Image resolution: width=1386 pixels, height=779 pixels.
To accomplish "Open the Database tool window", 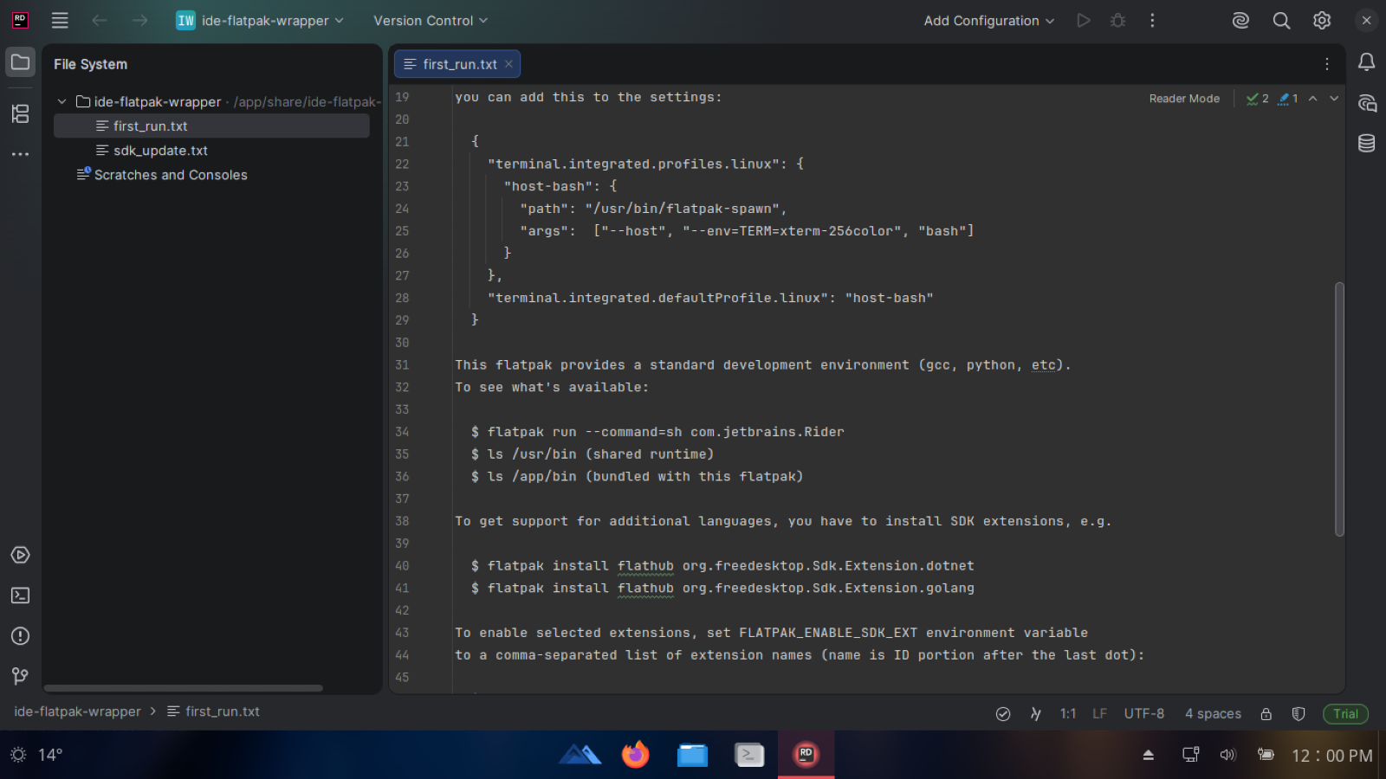I will [1366, 143].
